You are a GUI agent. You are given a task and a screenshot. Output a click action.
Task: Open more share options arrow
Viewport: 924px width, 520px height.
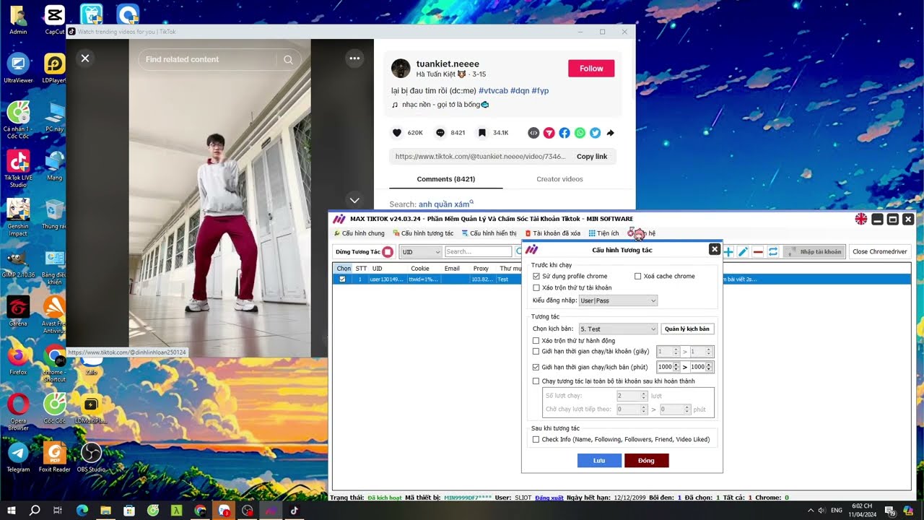(611, 133)
